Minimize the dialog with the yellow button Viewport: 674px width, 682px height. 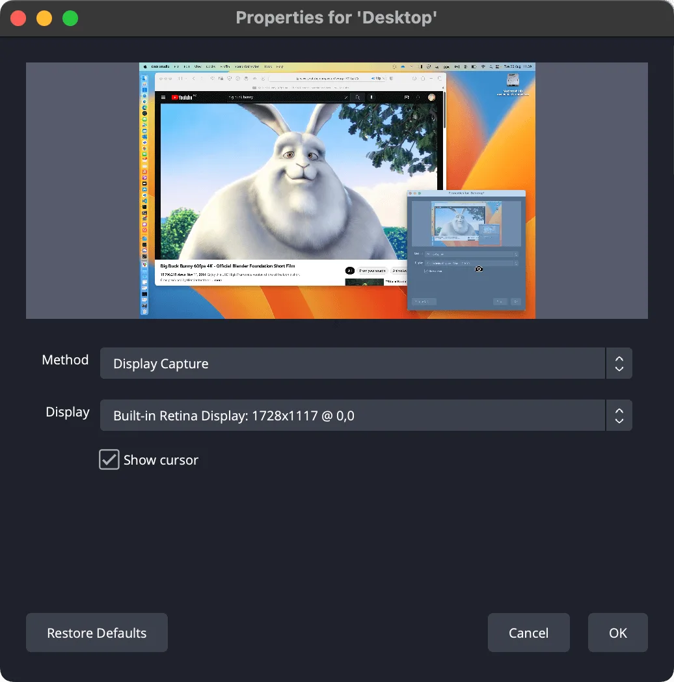[x=44, y=18]
